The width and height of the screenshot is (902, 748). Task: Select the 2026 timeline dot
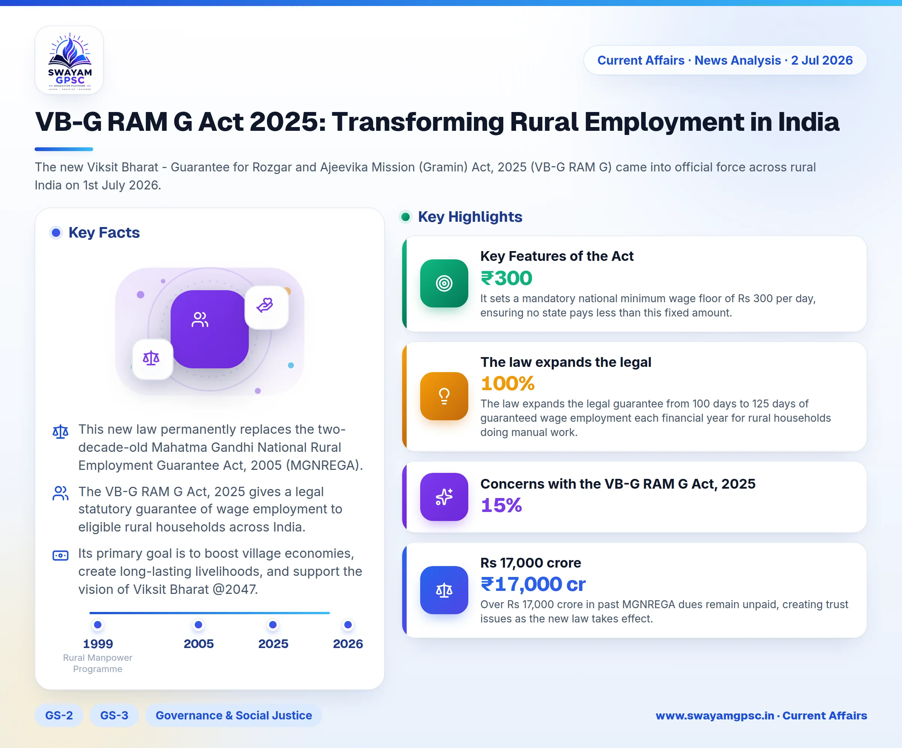click(x=348, y=625)
